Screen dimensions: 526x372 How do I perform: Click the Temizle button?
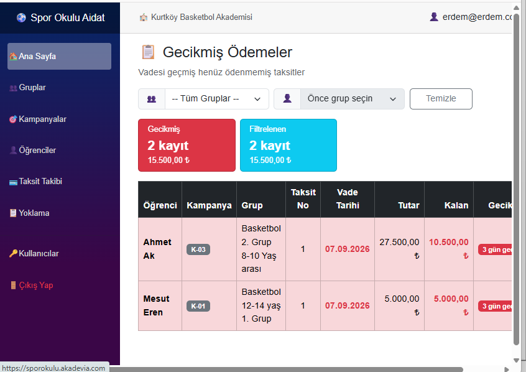pos(441,99)
